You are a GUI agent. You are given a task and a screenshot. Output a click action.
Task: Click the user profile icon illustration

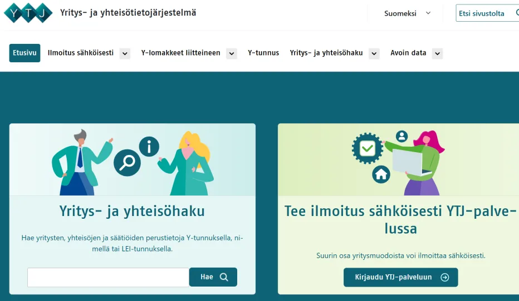click(x=402, y=137)
